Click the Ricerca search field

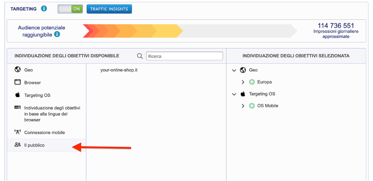[184, 56]
